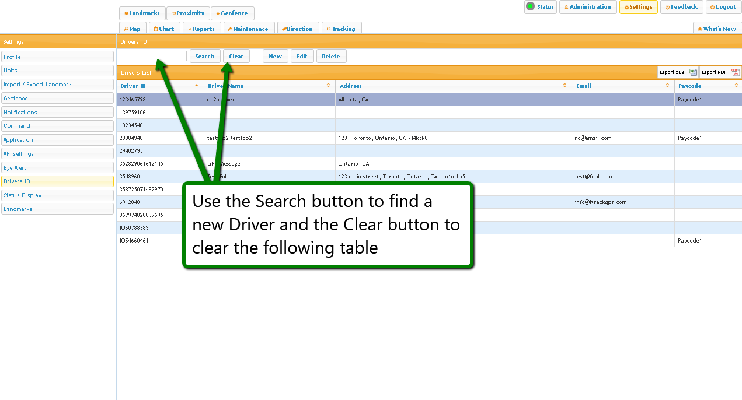Image resolution: width=742 pixels, height=400 pixels.
Task: Click the Logout button
Action: [723, 7]
